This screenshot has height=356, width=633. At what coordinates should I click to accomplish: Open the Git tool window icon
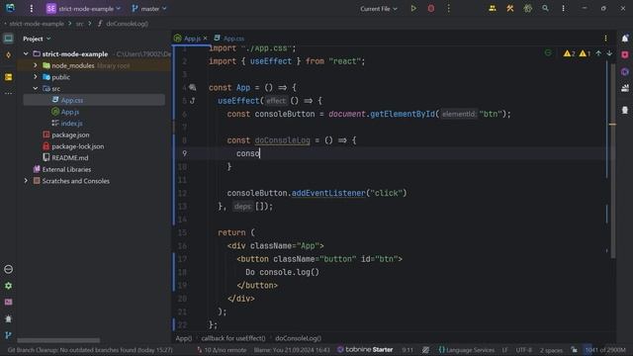8,335
